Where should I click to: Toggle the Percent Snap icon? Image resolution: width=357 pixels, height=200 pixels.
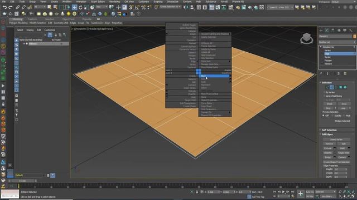(143, 7)
